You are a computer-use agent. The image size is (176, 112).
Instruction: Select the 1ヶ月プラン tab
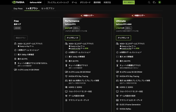pos(32,9)
